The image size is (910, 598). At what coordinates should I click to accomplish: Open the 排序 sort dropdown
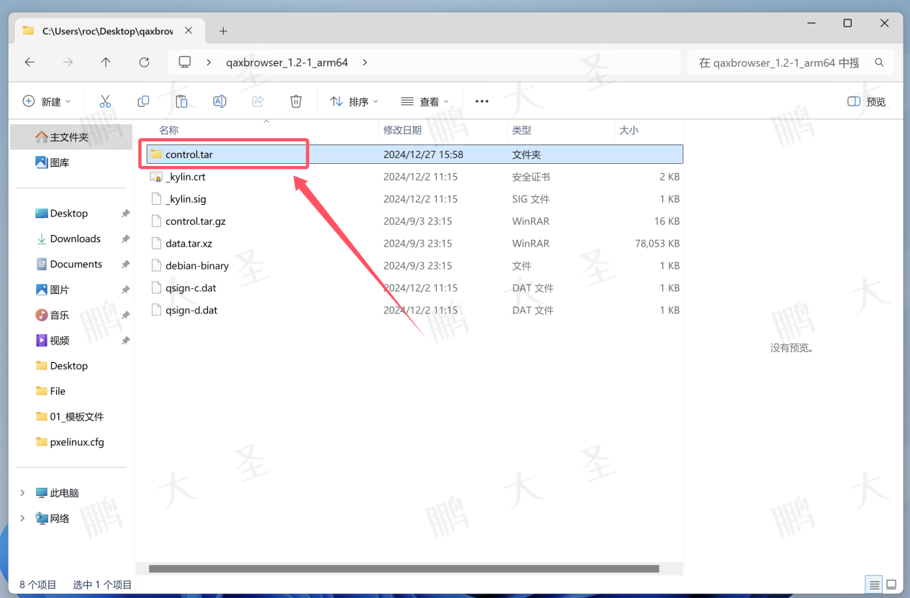click(x=354, y=101)
